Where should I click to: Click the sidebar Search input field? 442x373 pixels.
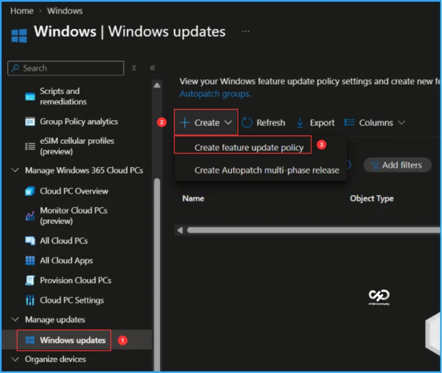click(66, 68)
